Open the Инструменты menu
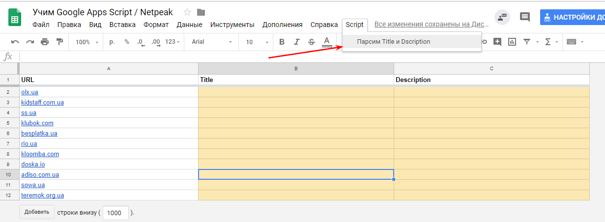This screenshot has width=605, height=222. 232,25
